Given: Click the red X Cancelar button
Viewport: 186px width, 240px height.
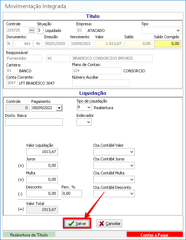Looking at the screenshot, I should click(x=109, y=224).
